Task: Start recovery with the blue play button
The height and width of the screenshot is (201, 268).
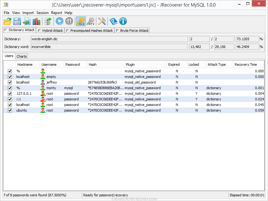Action: tap(60, 22)
